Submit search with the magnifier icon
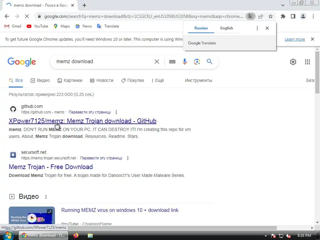 pyautogui.click(x=210, y=62)
